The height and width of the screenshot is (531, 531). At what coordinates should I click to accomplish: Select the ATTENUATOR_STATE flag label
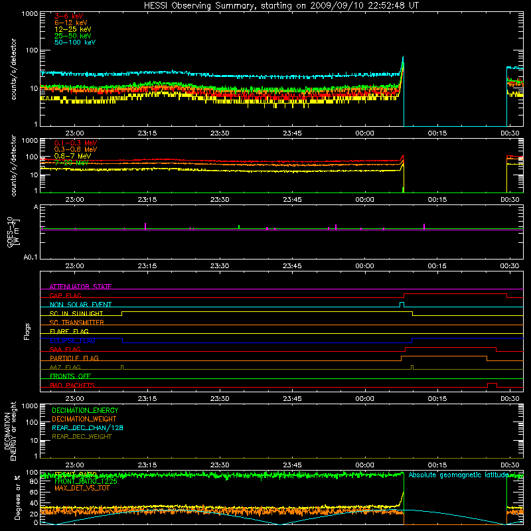point(80,287)
